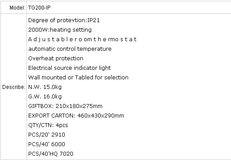231x160 pixels.
Task: Click the Describe label cell
Action: tap(13, 87)
